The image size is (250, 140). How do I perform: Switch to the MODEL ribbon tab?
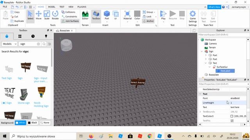52,7
